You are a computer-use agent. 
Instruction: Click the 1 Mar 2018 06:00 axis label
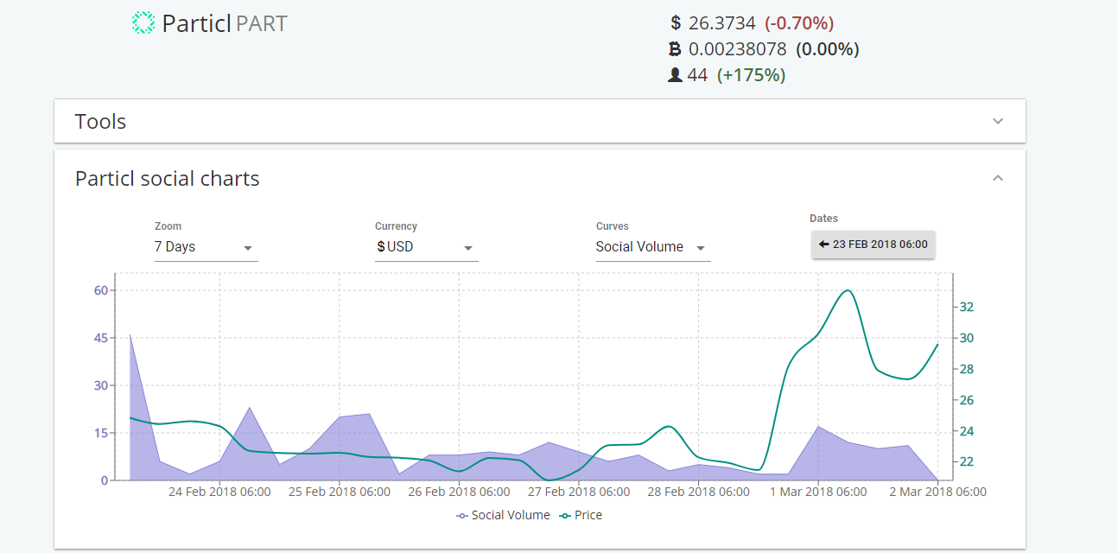(x=817, y=492)
